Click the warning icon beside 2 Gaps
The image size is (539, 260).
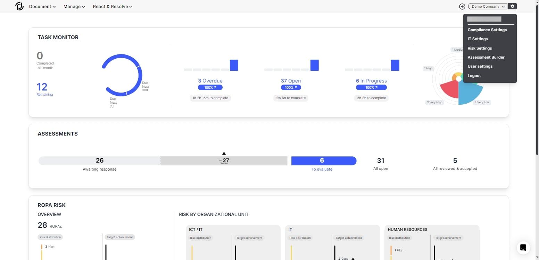point(353,259)
